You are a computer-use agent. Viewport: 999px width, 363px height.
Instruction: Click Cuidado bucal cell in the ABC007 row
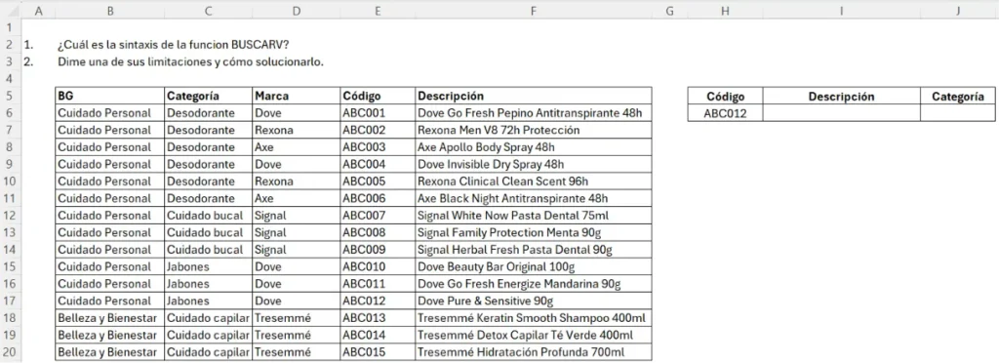[x=209, y=216]
